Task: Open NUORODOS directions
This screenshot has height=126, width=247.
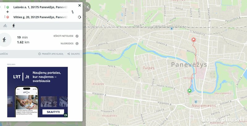Action: [69, 43]
